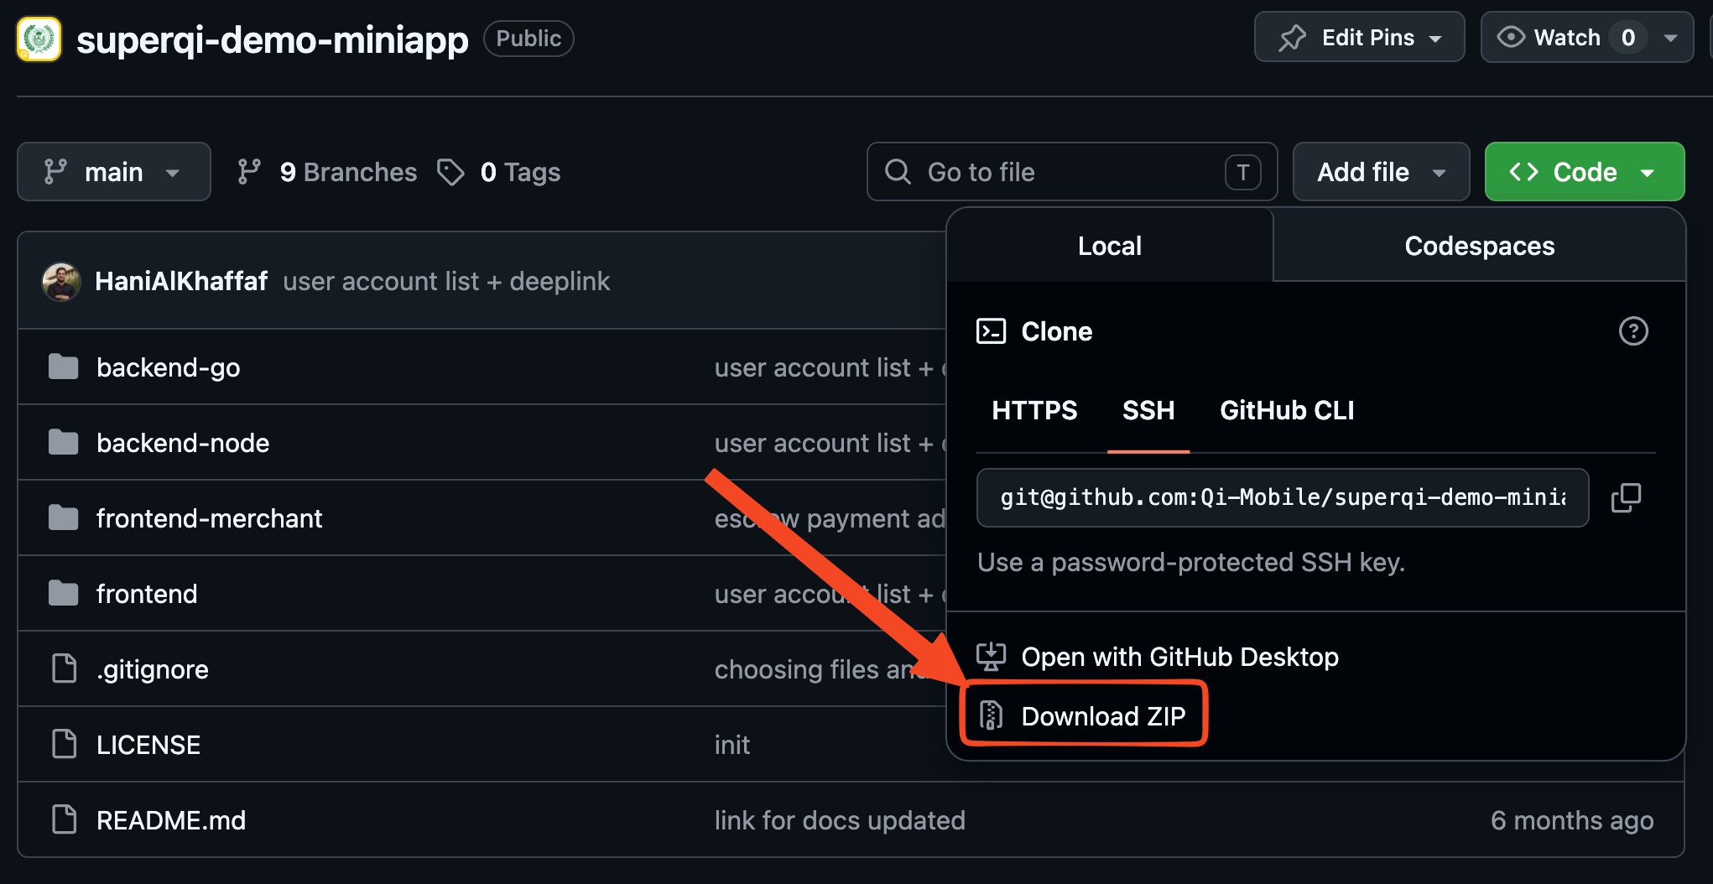Click the GitHub Desktop download icon
The image size is (1713, 884).
991,657
